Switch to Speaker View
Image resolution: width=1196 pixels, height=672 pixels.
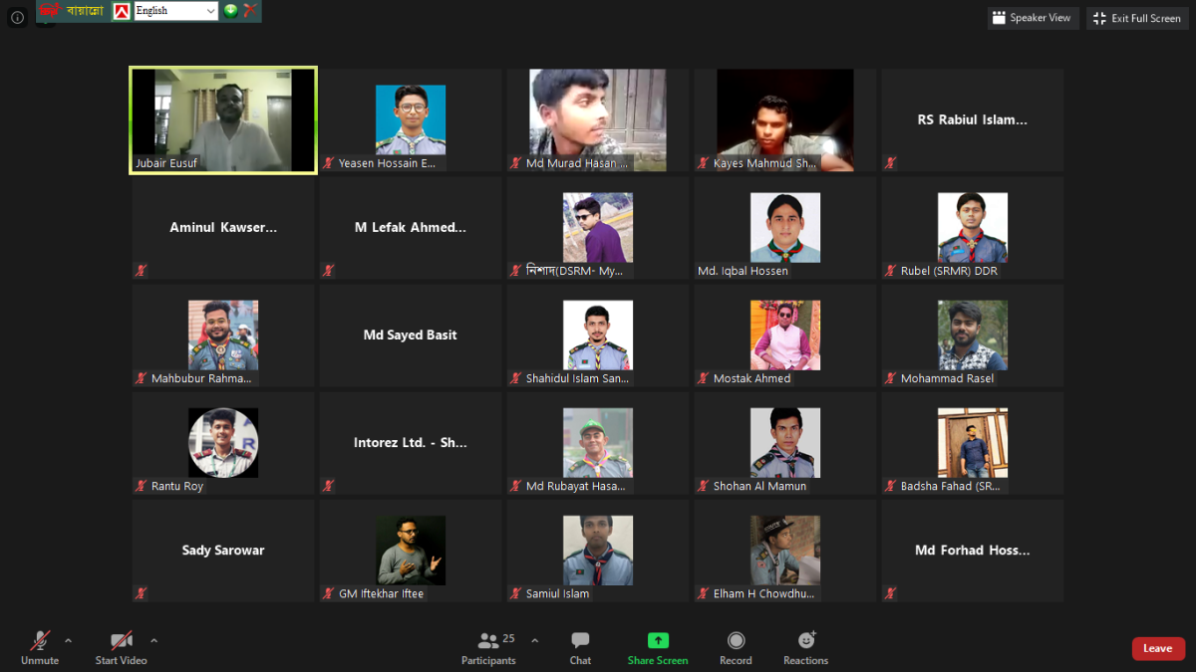point(1033,18)
